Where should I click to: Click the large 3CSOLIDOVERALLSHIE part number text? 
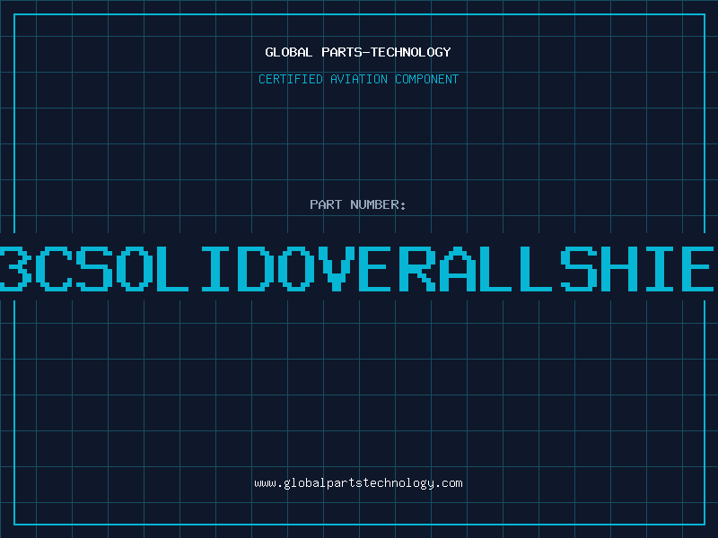click(357, 268)
